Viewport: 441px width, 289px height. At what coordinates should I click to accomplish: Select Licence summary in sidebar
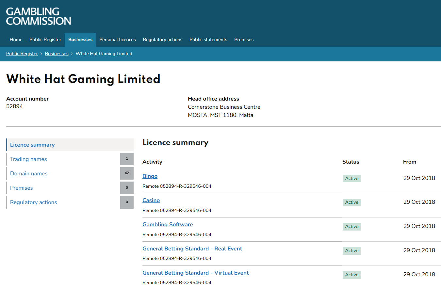(70, 145)
